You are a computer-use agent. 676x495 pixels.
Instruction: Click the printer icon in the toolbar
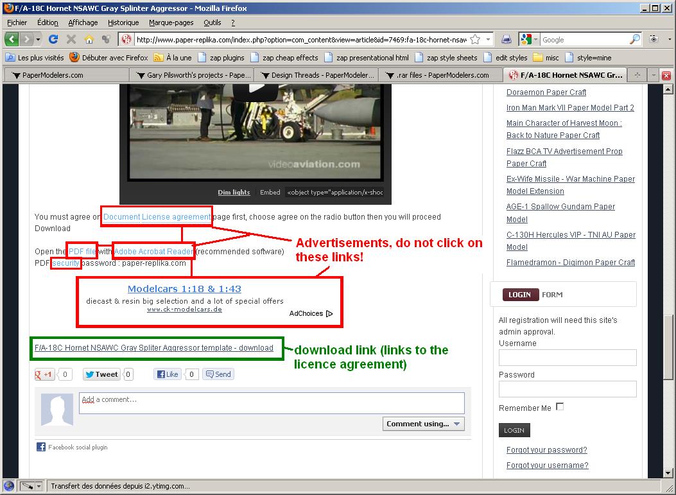507,39
